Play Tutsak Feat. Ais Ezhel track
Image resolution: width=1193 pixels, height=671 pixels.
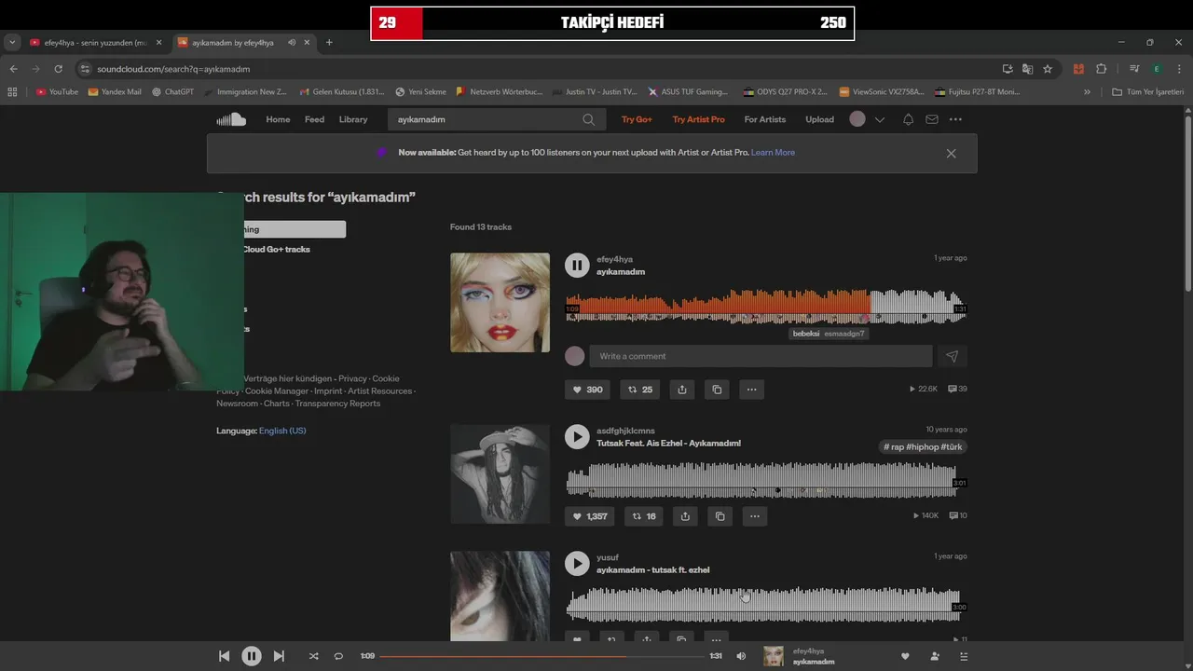(x=577, y=436)
